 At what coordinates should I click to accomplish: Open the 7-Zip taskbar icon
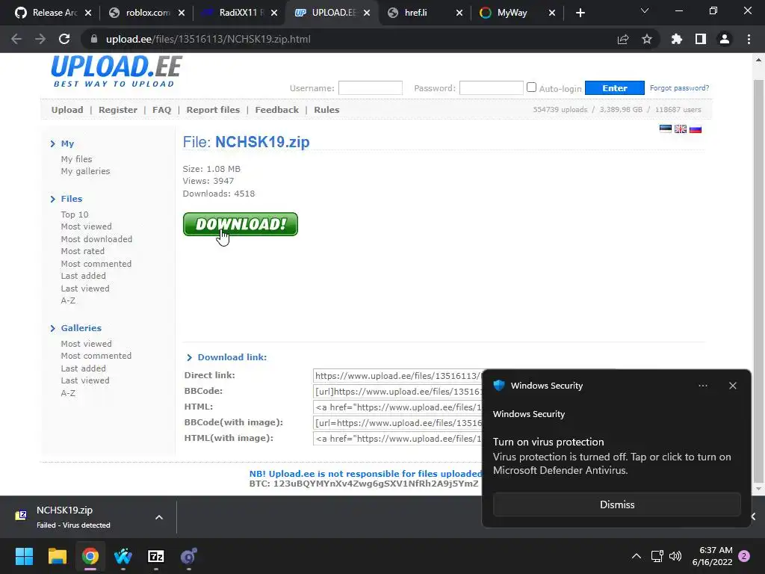pos(156,556)
